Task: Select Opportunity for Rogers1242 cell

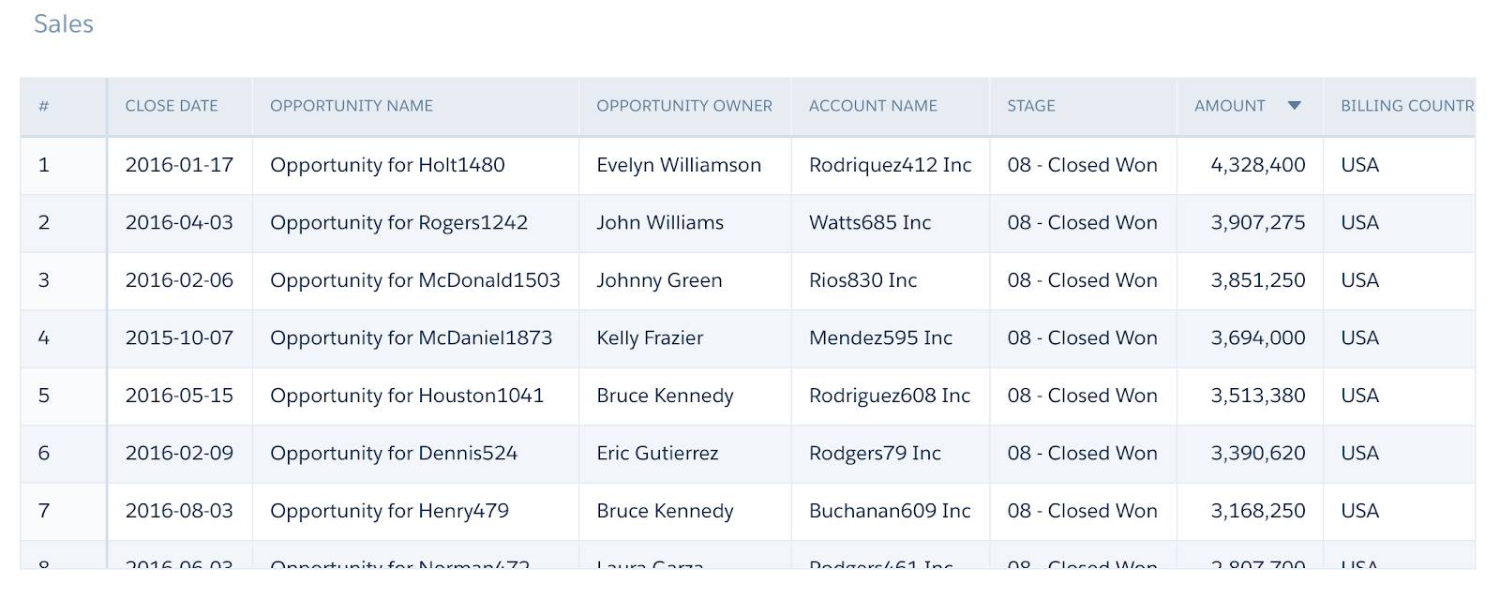Action: (415, 223)
